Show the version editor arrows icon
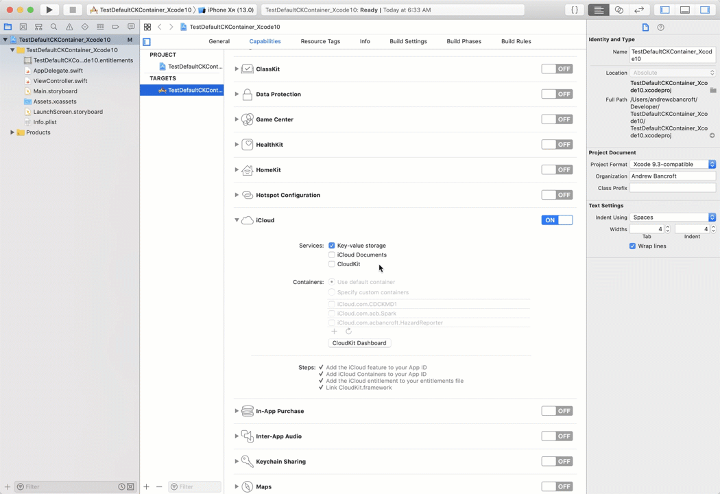The width and height of the screenshot is (720, 494). pos(638,10)
